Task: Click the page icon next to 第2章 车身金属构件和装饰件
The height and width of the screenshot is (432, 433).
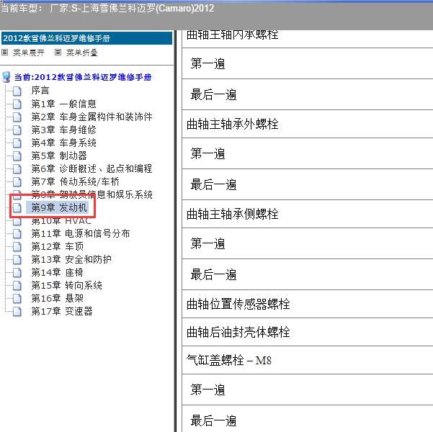Action: (x=17, y=117)
